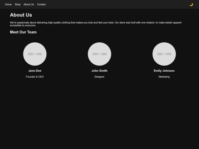The width and height of the screenshot is (199, 149).
Task: Select About Us in the navigation bar
Action: (29, 4)
